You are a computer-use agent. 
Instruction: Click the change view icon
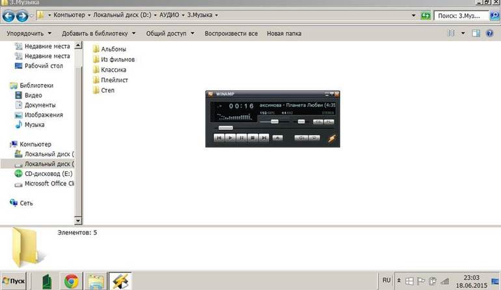pos(451,33)
